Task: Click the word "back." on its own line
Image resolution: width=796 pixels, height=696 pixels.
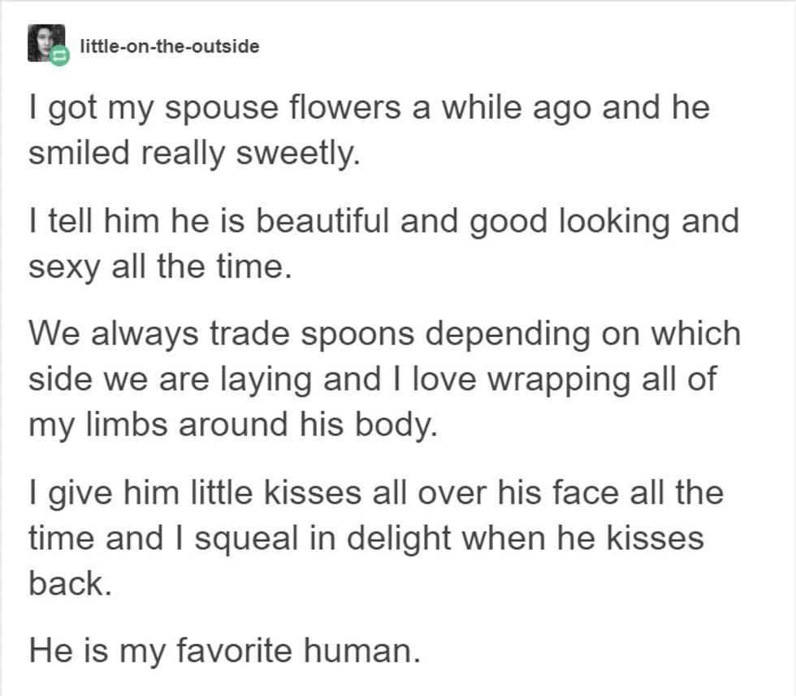Action: pos(70,583)
